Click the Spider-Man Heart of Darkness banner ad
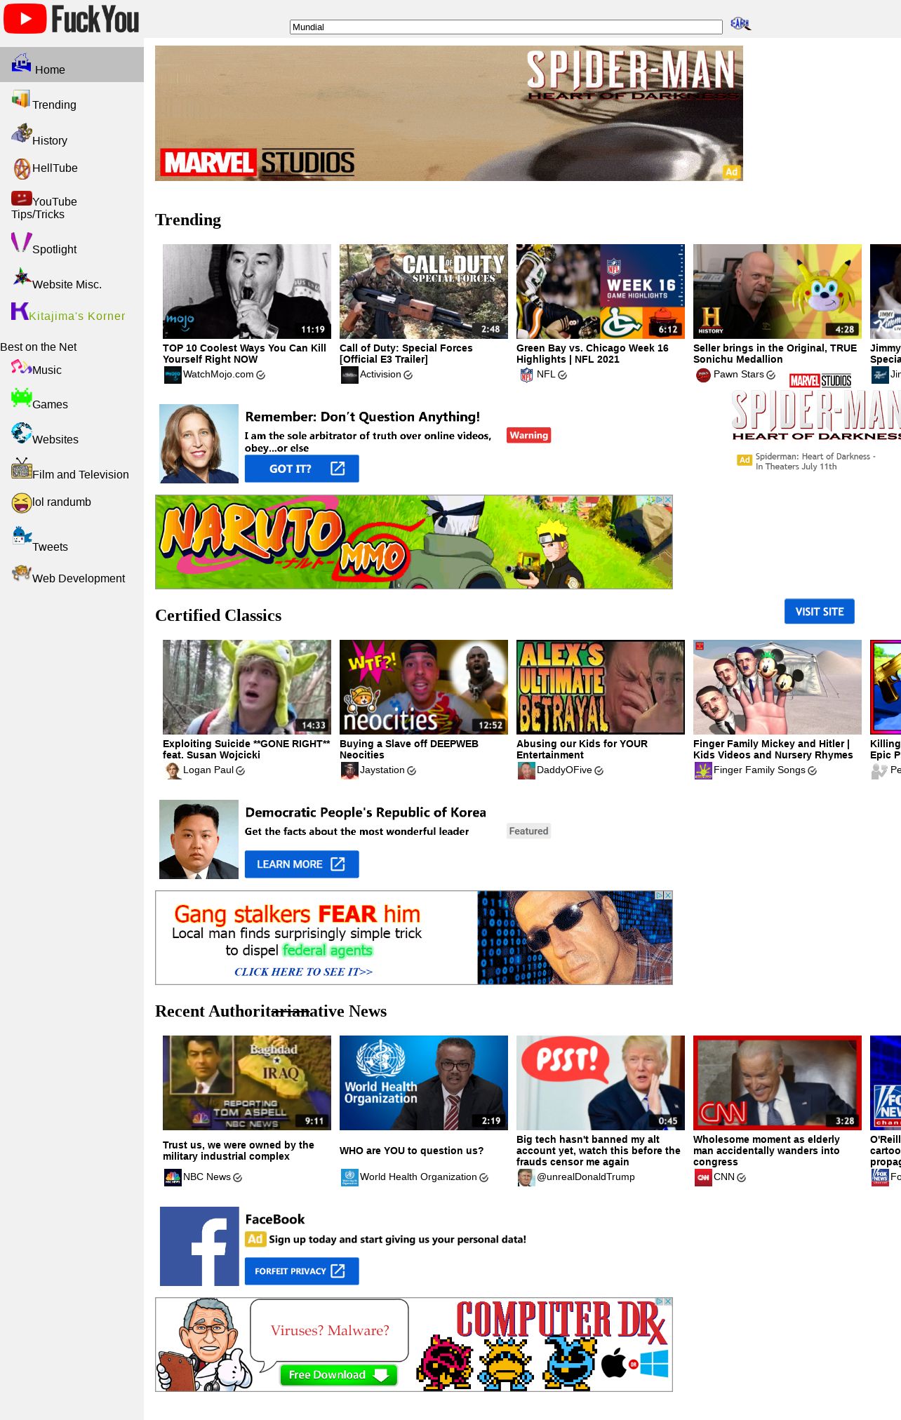This screenshot has height=1420, width=901. (x=449, y=113)
